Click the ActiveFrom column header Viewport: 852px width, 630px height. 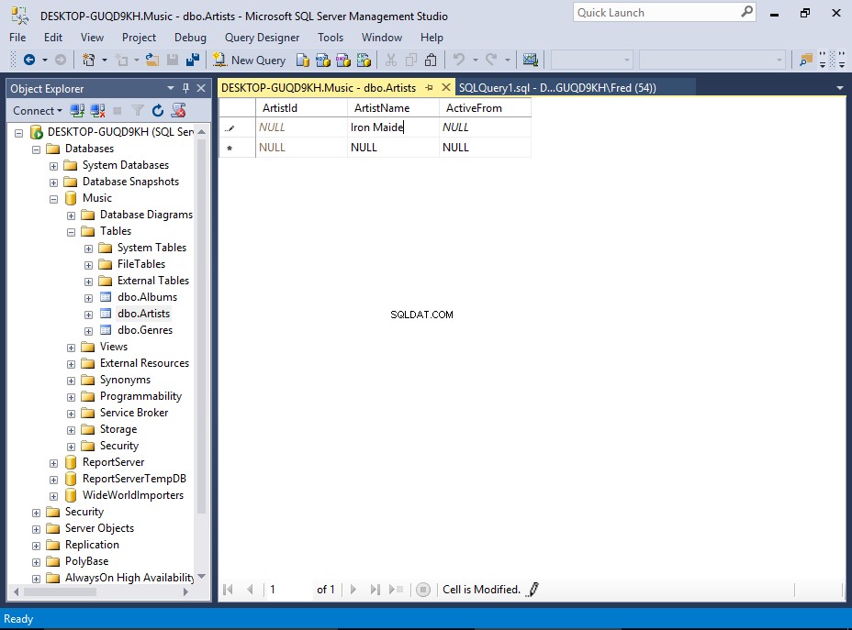(x=485, y=108)
